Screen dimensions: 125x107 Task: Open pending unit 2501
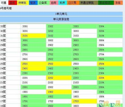click(x=33, y=64)
